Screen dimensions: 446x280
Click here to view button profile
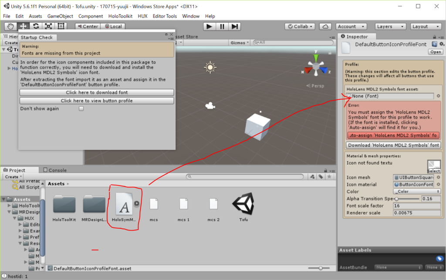coord(97,101)
